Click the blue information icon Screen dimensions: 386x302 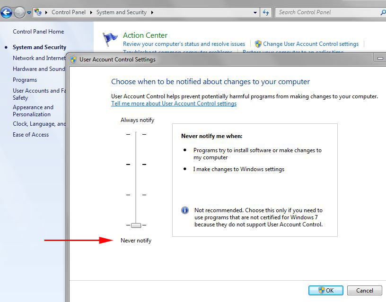point(185,210)
